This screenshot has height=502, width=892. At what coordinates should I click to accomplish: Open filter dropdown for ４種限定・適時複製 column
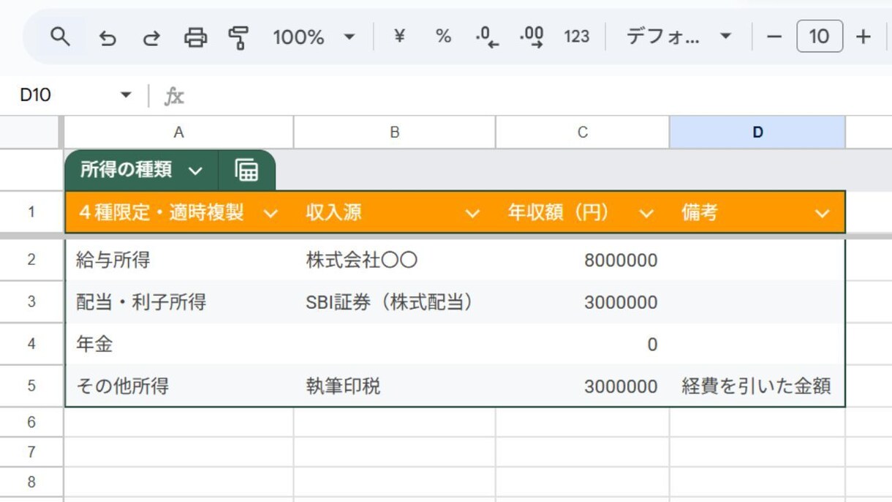(x=271, y=214)
